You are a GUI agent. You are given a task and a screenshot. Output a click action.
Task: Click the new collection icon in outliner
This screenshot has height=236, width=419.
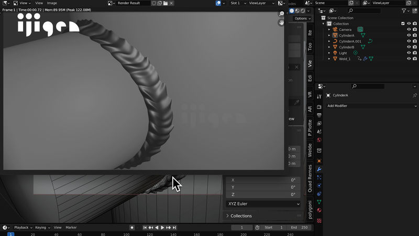415,10
